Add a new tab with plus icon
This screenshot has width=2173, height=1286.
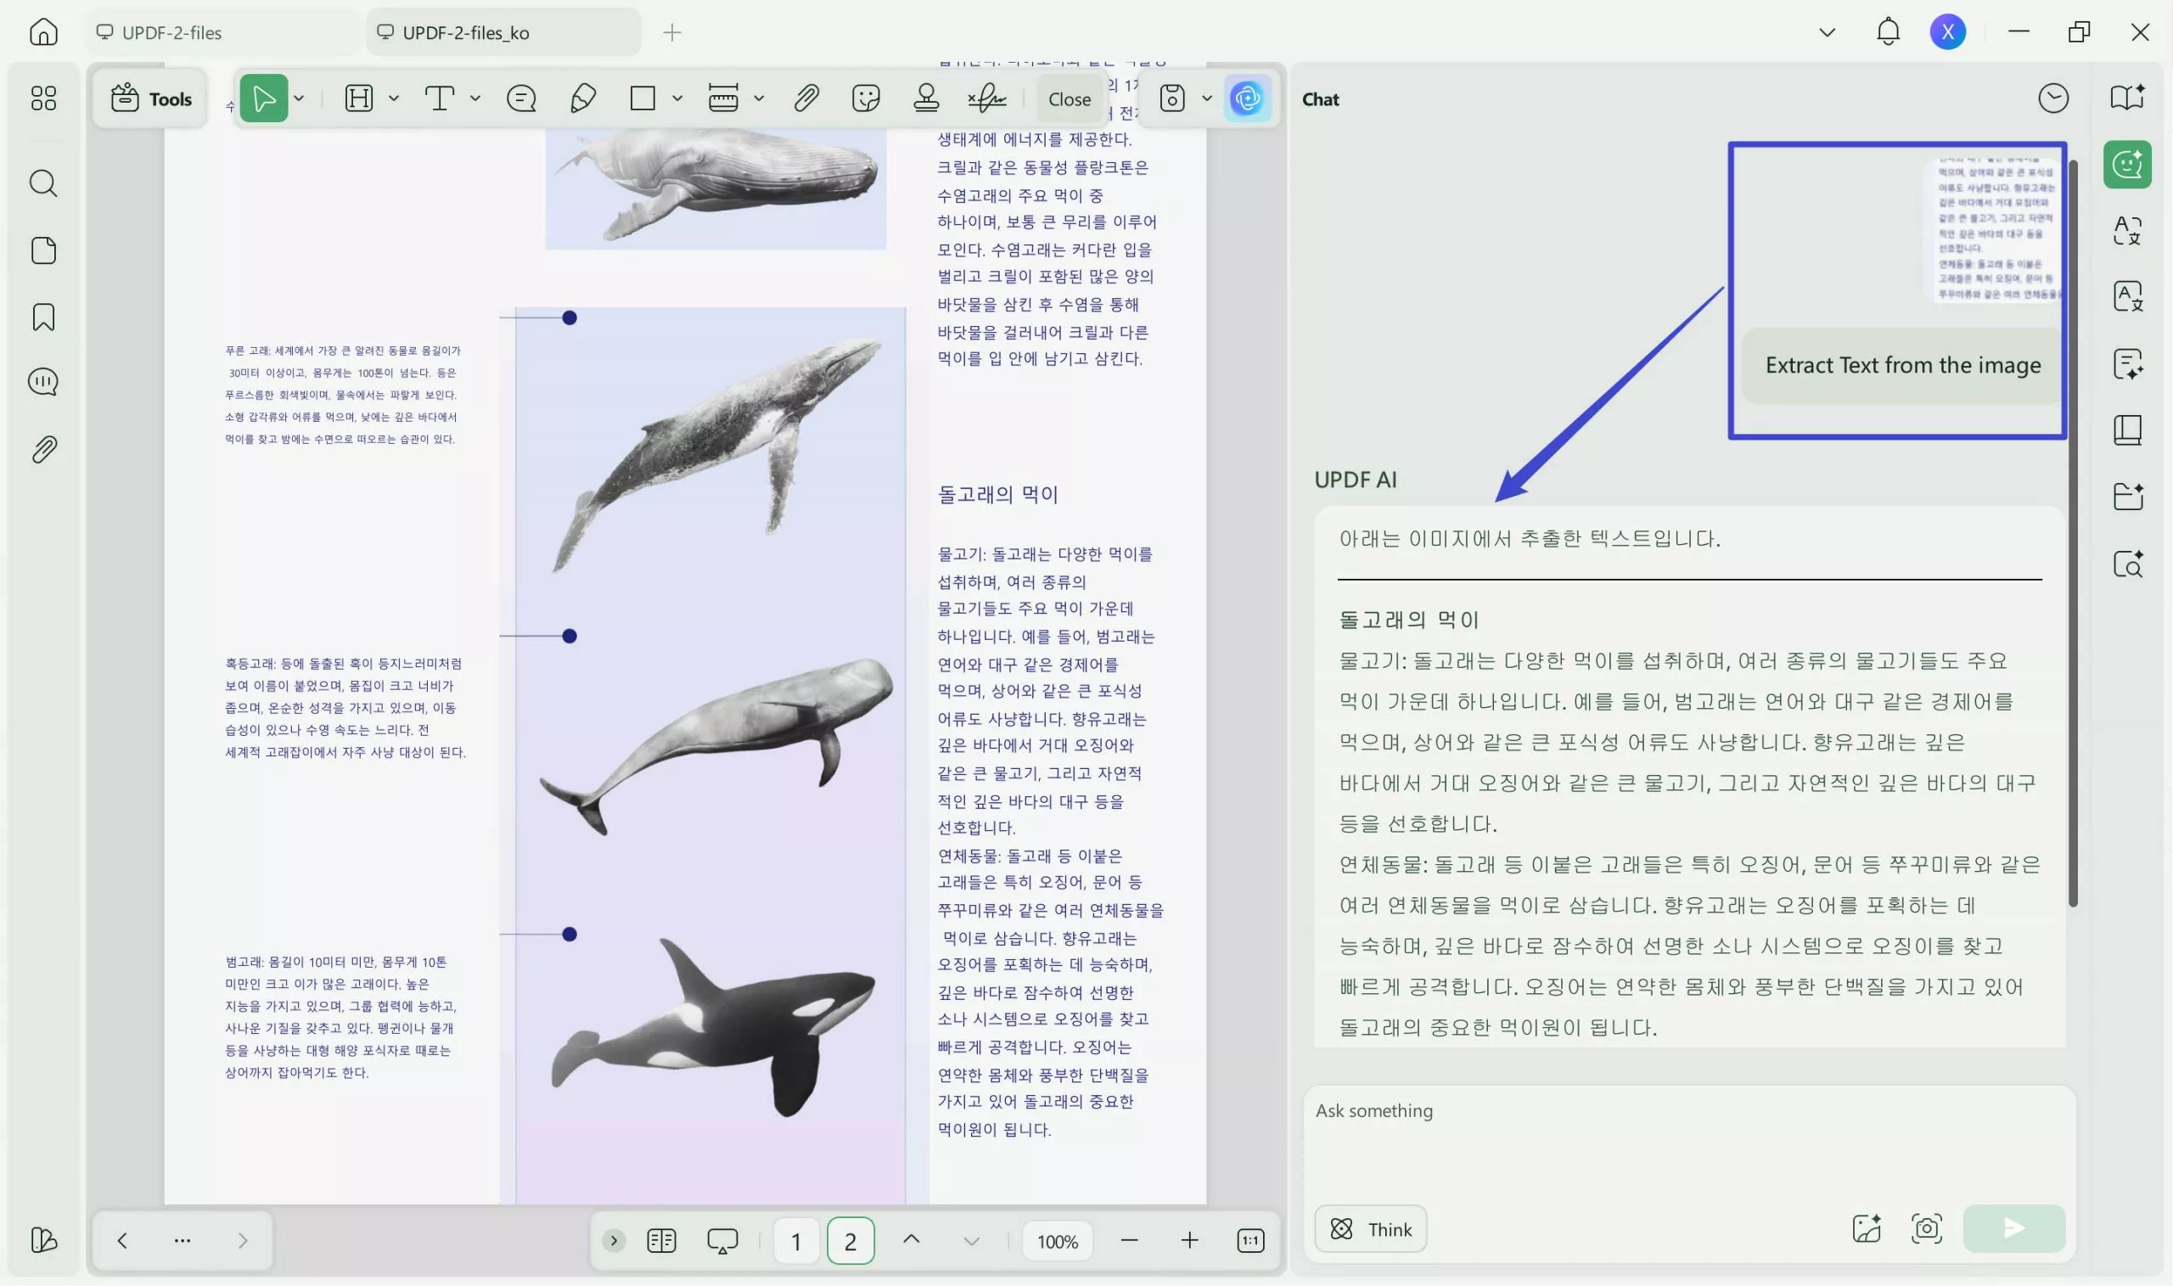[x=671, y=33]
